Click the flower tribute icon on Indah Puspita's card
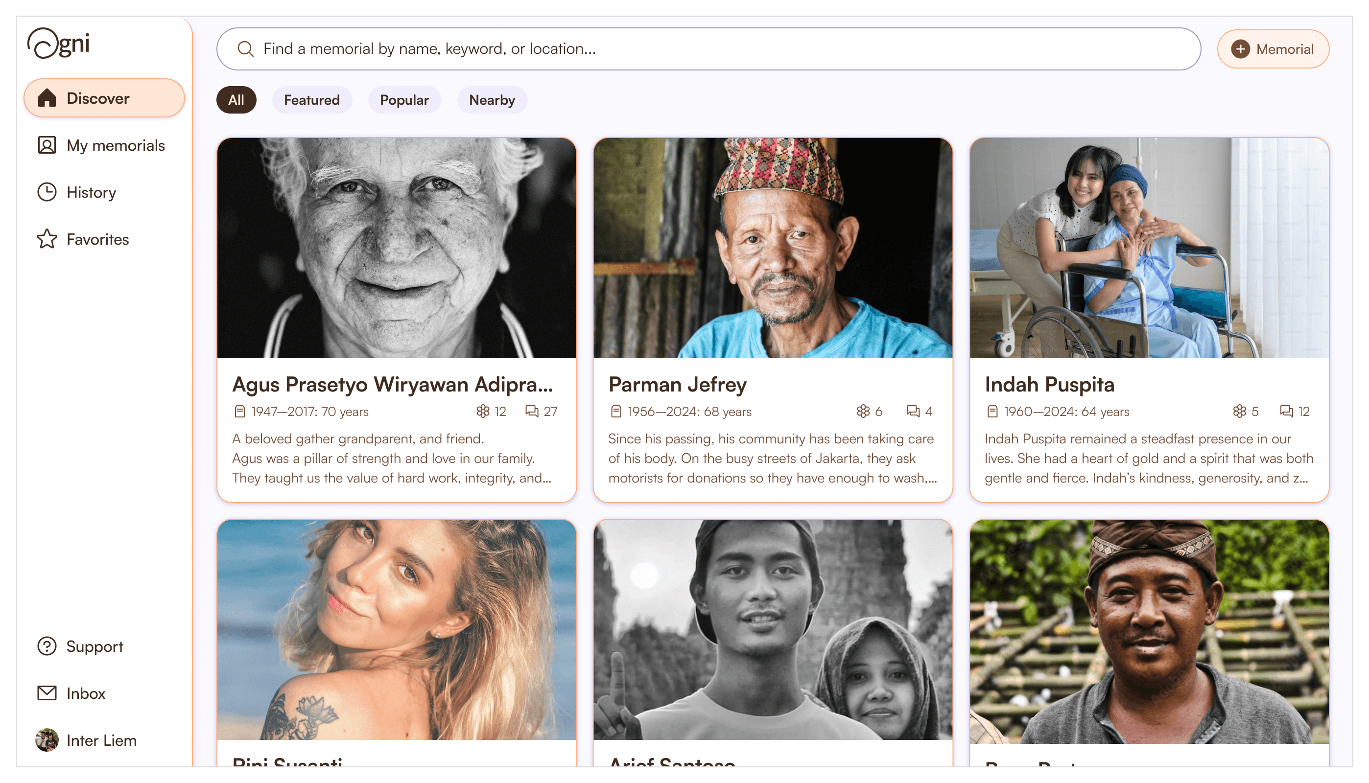Image resolution: width=1369 pixels, height=783 pixels. point(1239,412)
